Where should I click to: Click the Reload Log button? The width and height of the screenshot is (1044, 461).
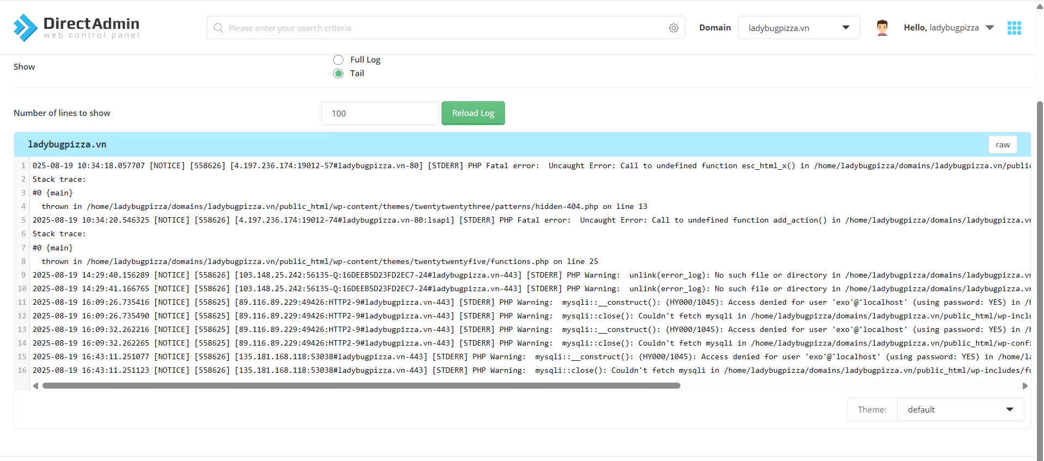click(x=473, y=113)
